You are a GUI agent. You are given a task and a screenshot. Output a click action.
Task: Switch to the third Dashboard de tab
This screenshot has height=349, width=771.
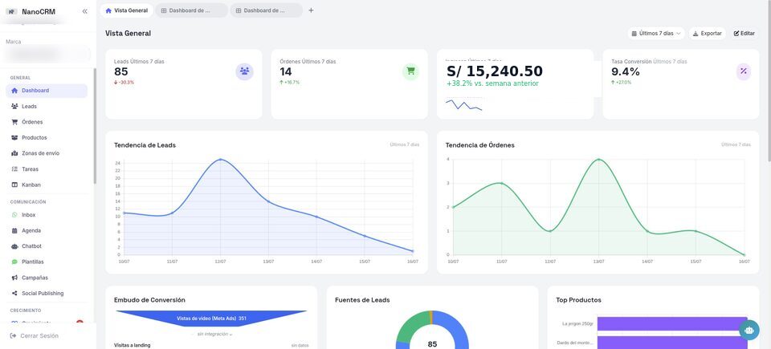click(267, 10)
